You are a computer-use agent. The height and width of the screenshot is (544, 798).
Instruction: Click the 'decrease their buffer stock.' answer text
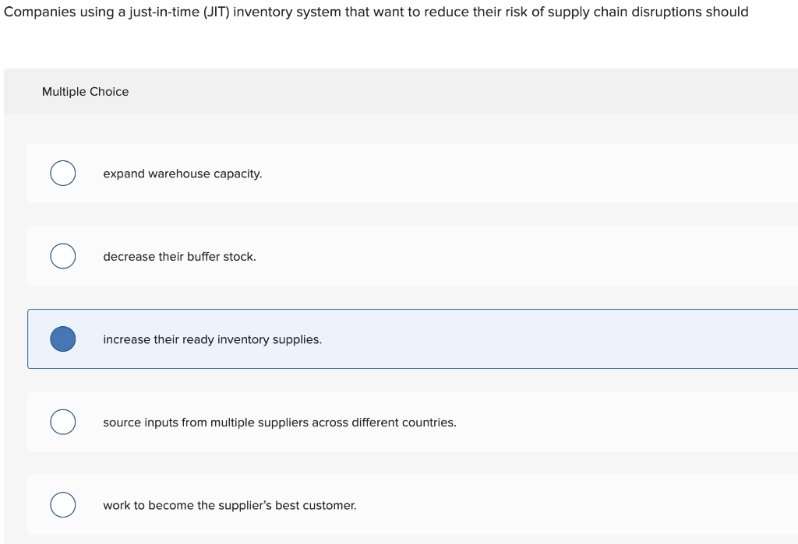point(179,257)
